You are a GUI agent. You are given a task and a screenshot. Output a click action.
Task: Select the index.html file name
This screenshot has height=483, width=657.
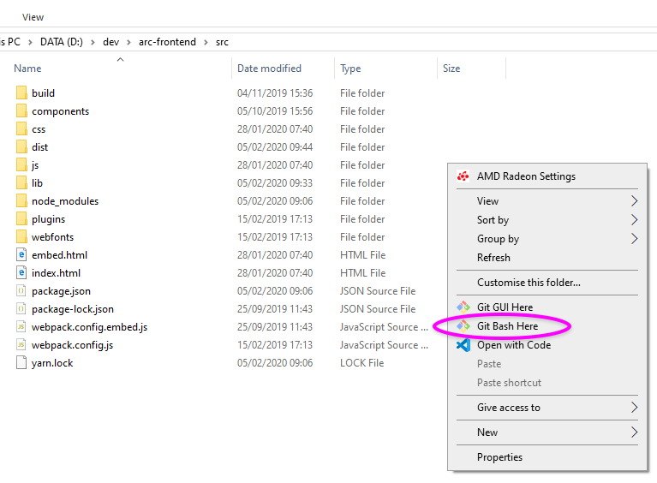pyautogui.click(x=57, y=273)
